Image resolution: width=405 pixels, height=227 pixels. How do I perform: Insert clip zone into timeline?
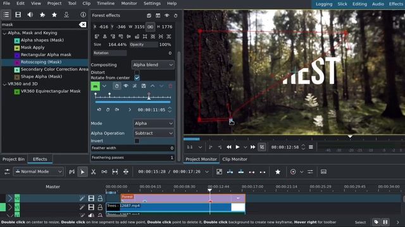click(230, 172)
